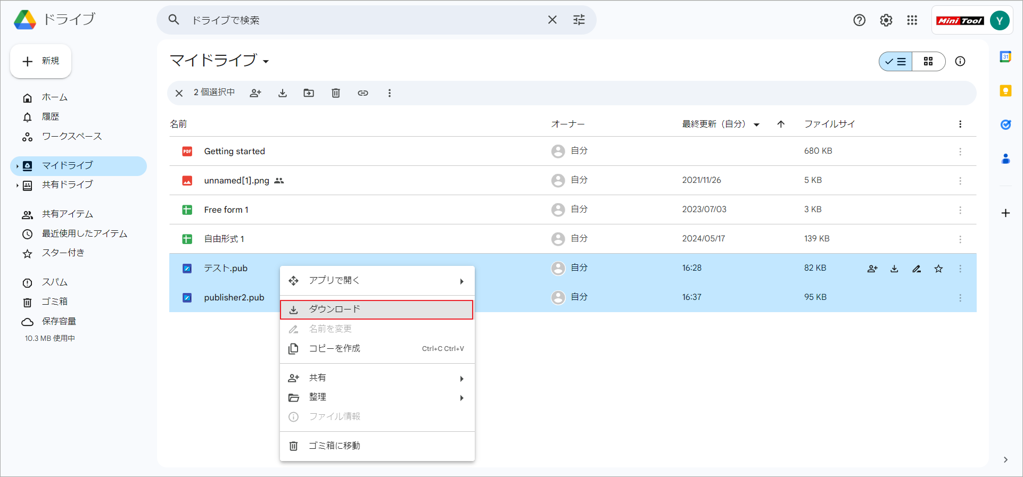1023x477 pixels.
Task: Switch to grid layout view
Action: click(928, 61)
